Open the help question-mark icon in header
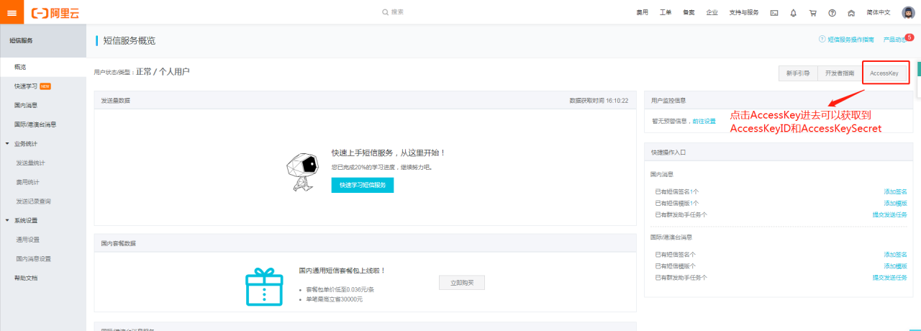Image resolution: width=921 pixels, height=331 pixels. [832, 12]
